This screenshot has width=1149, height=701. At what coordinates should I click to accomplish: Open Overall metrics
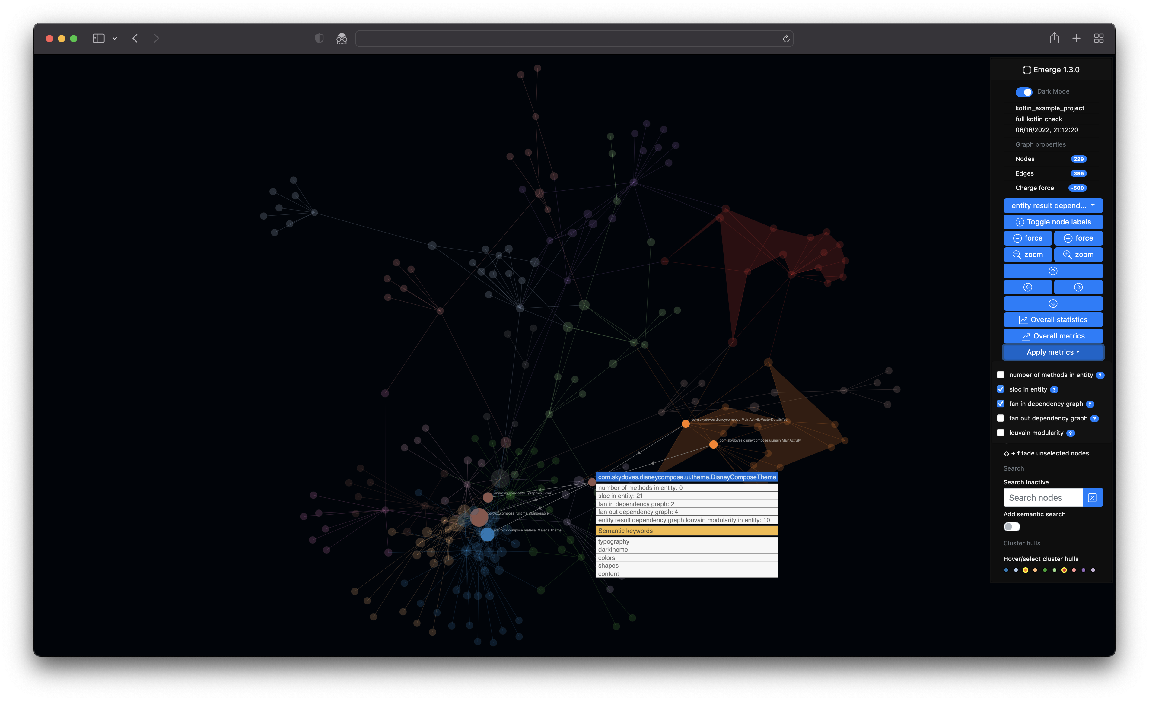tap(1053, 336)
